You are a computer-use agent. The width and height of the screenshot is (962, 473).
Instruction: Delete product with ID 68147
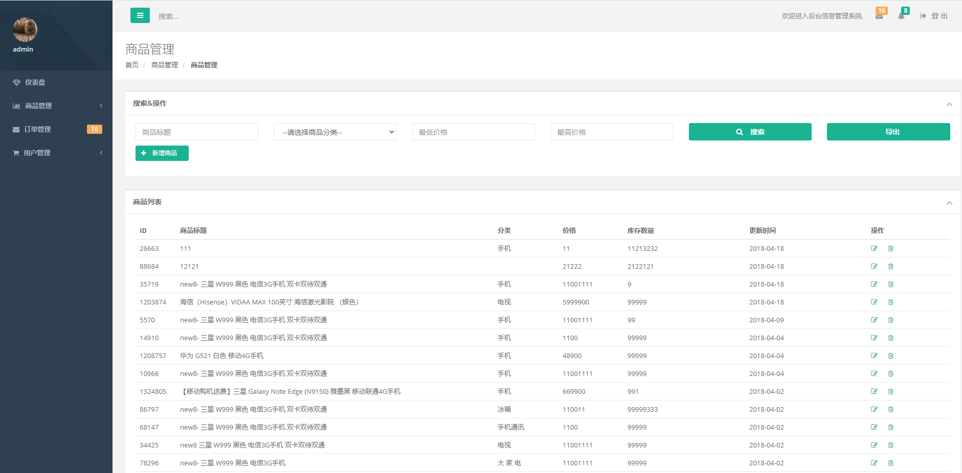pos(890,427)
